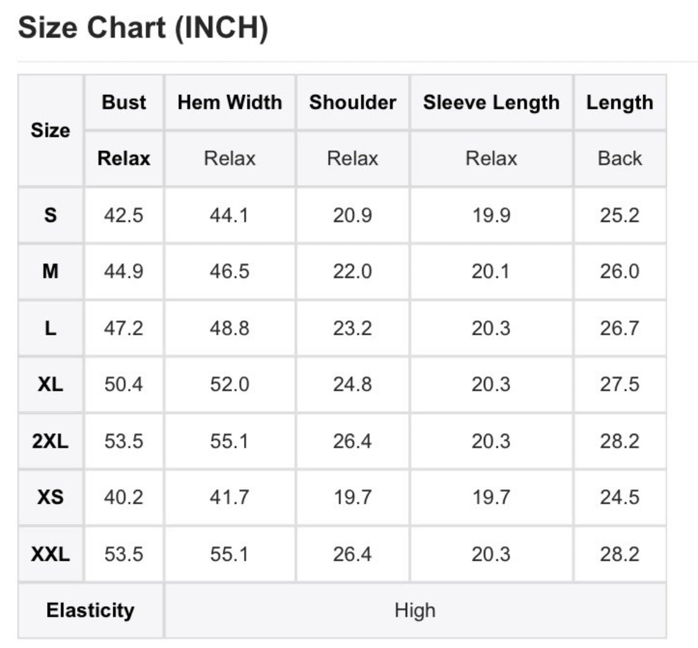Select the XS size row label
The image size is (698, 648).
(50, 497)
